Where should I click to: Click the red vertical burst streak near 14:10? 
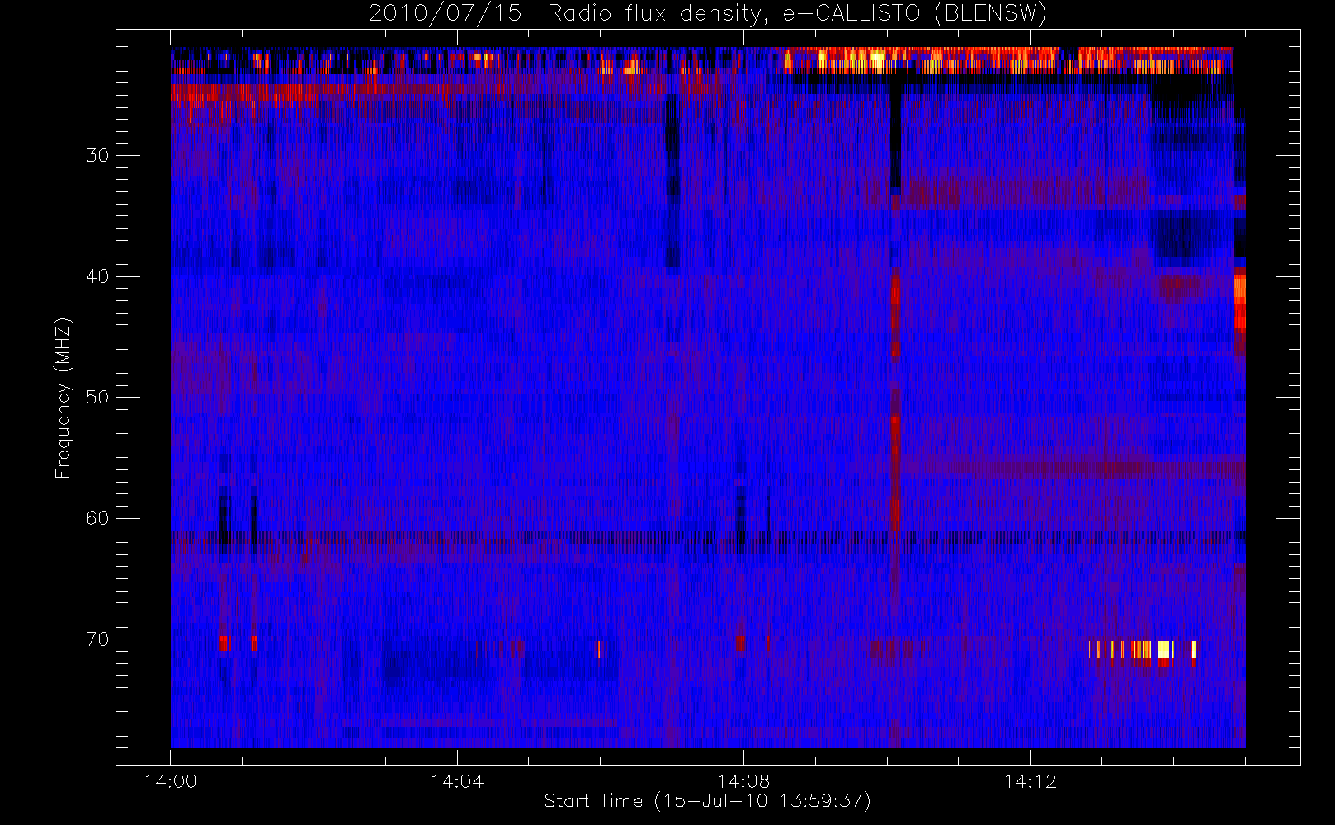[x=895, y=404]
